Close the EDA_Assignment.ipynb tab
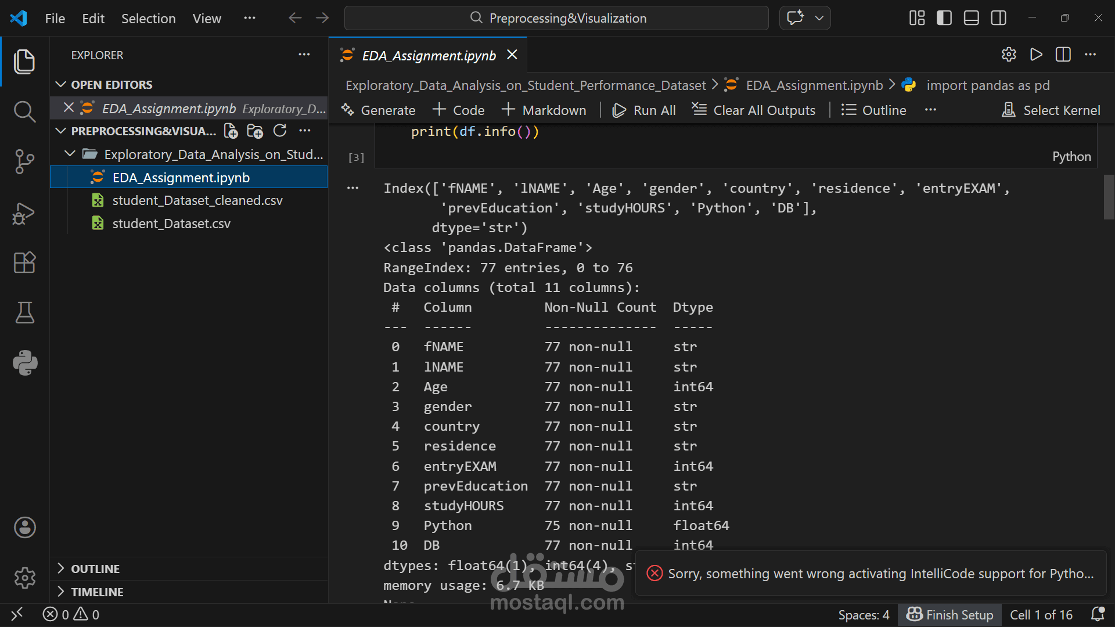Viewport: 1115px width, 627px height. click(x=512, y=55)
